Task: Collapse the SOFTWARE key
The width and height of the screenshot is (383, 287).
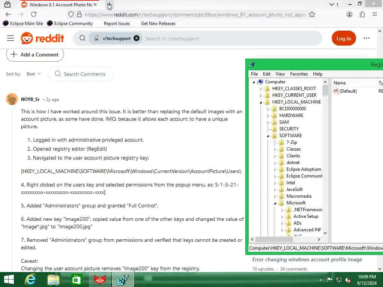Action: (x=268, y=136)
